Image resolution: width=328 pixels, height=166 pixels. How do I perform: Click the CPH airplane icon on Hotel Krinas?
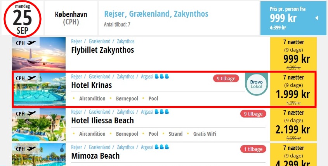point(31,78)
